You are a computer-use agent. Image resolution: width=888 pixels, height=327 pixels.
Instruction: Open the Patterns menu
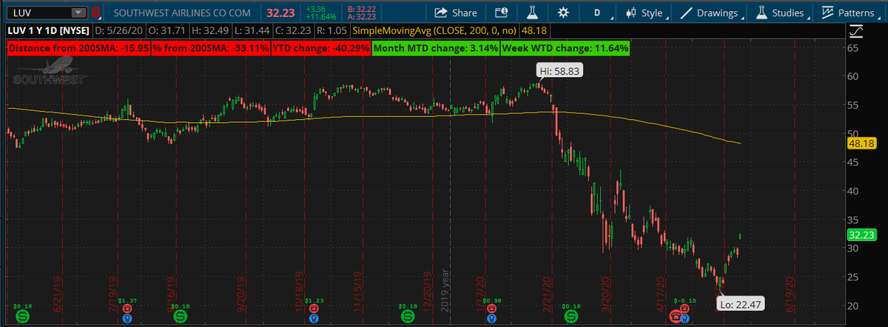coord(857,13)
